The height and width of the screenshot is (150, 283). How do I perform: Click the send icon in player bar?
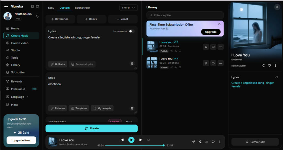point(193,142)
